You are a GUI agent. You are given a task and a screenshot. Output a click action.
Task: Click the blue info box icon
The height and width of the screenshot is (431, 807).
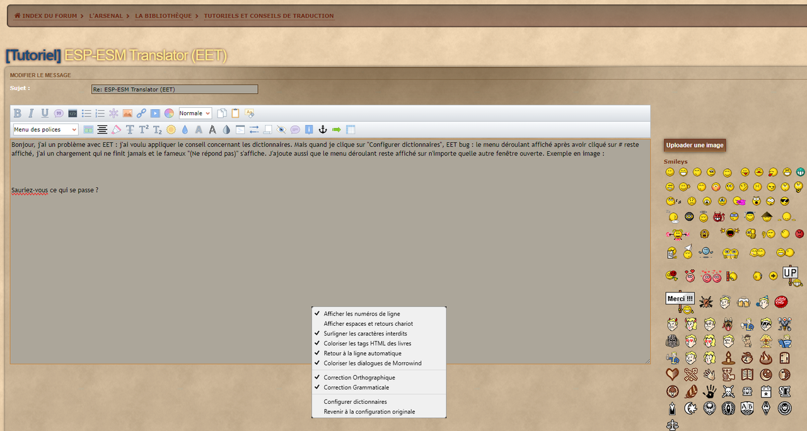309,130
